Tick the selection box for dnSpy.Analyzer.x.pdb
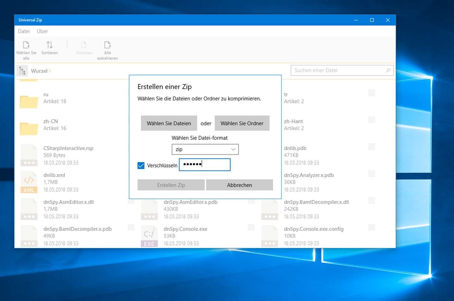Viewport: 454px width, 301px height. pyautogui.click(x=372, y=174)
